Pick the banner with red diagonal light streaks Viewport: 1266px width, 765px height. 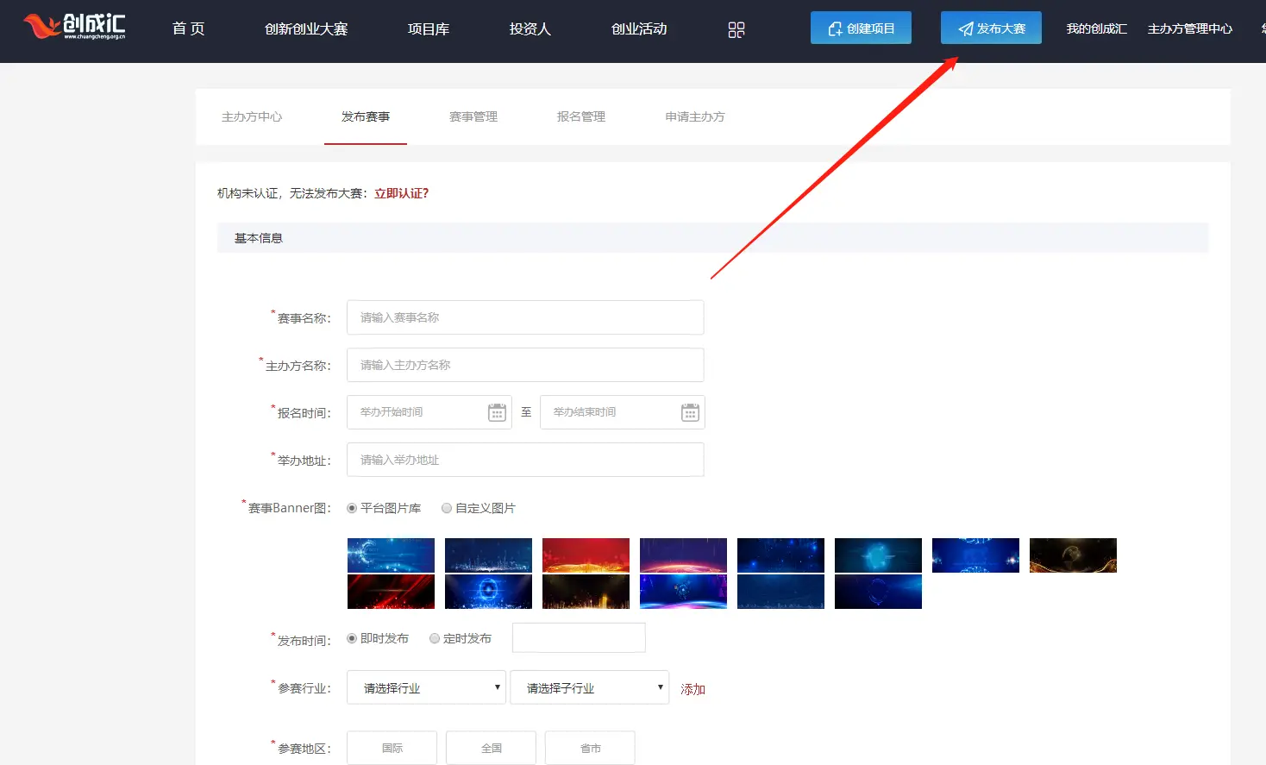point(391,592)
